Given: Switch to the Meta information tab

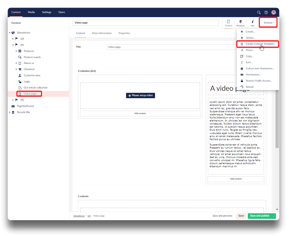Looking at the screenshot, I should point(102,33).
